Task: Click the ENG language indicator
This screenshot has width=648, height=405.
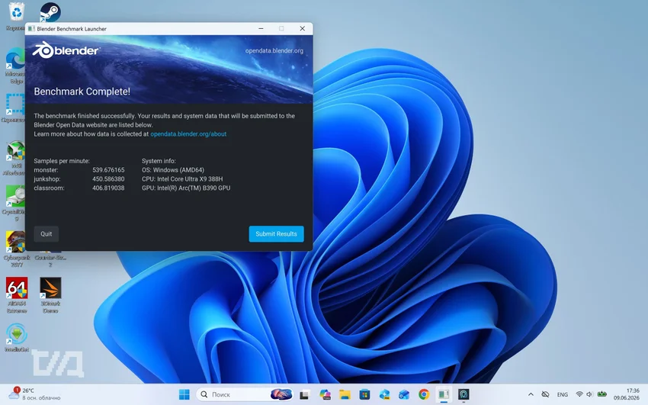Action: tap(563, 394)
